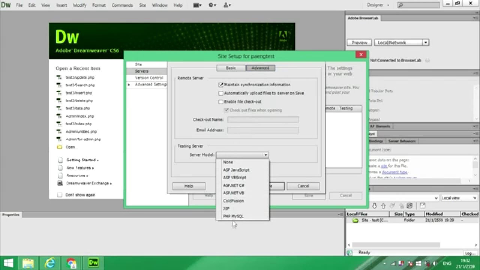The width and height of the screenshot is (480, 270).
Task: Open Admin/index.php recent item
Action: (80, 116)
